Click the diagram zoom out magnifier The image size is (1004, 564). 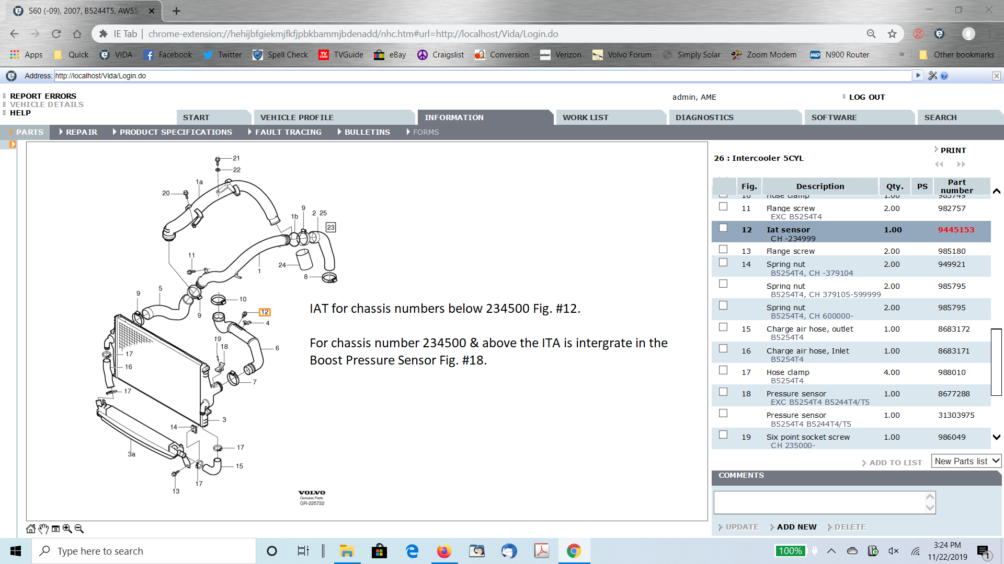[79, 528]
